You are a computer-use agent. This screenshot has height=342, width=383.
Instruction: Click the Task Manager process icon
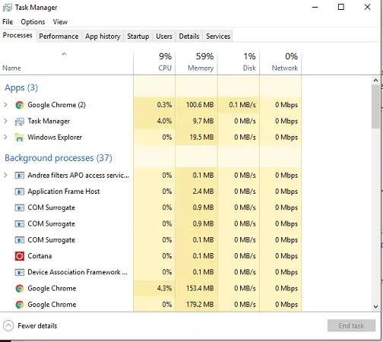pos(20,122)
